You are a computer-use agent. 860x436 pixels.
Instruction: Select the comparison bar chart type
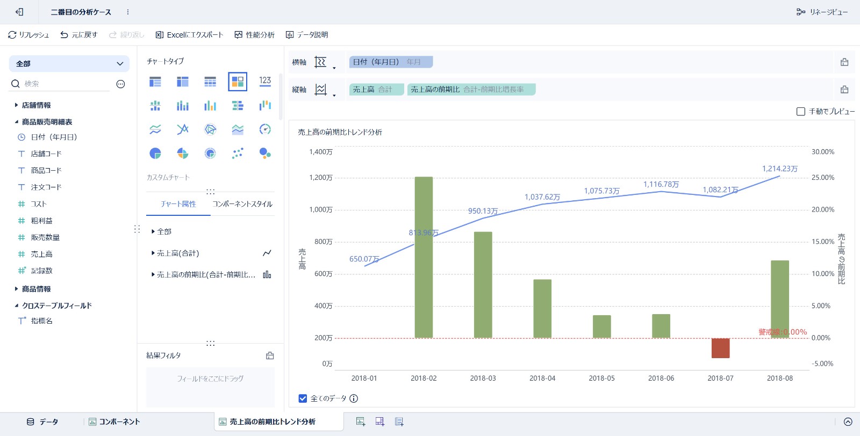point(238,105)
